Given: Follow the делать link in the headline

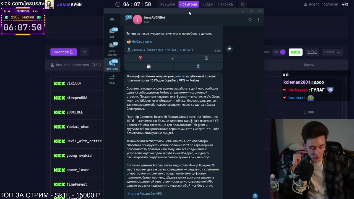Looking at the screenshot, I should tap(179, 76).
